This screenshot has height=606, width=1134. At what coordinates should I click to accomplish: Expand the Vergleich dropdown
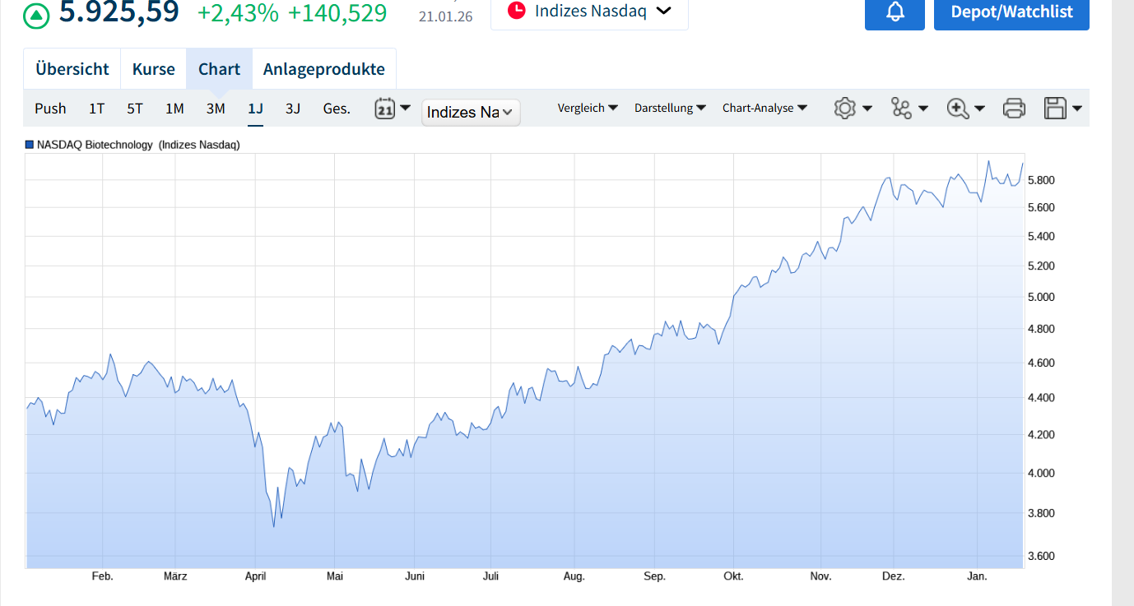pyautogui.click(x=587, y=108)
